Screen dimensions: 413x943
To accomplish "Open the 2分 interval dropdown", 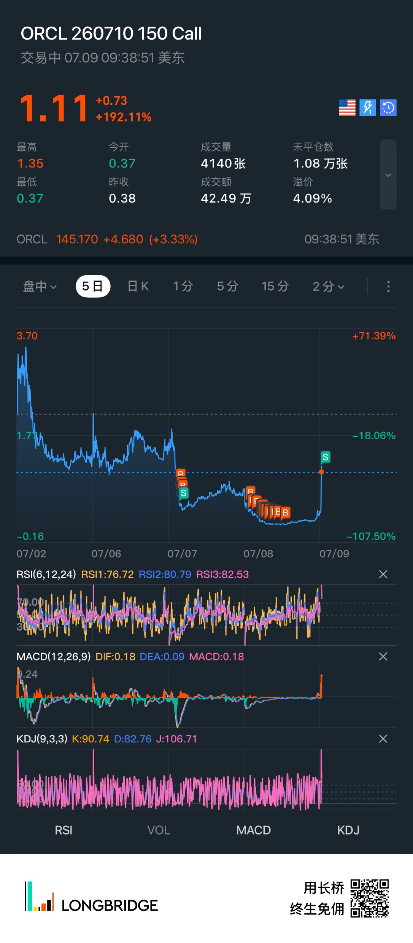I will [329, 286].
